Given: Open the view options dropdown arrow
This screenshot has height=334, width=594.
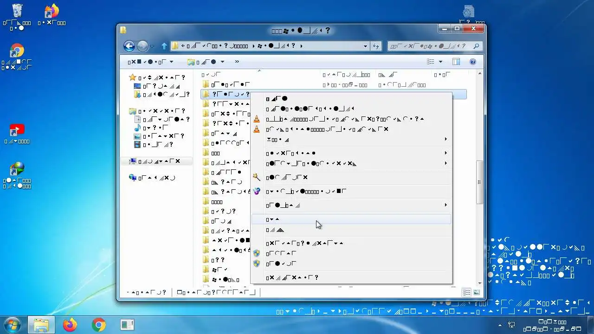Looking at the screenshot, I should 440,62.
